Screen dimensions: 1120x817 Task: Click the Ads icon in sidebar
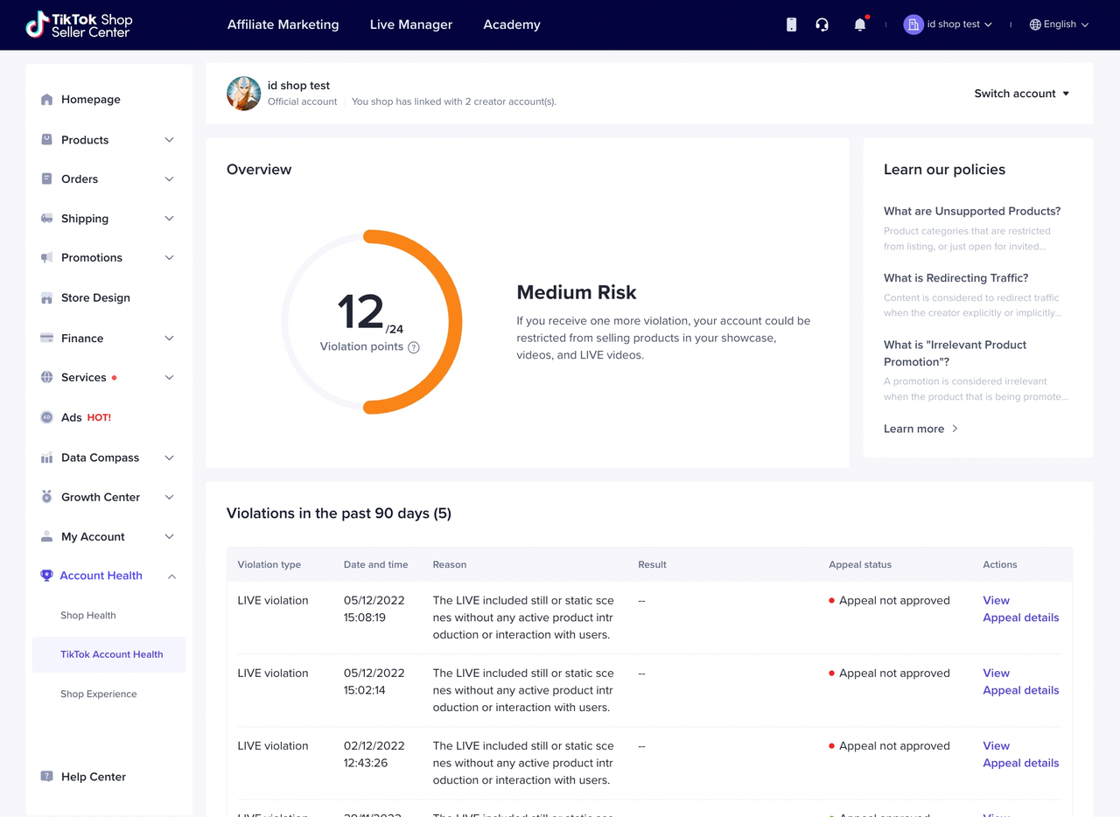pos(47,418)
